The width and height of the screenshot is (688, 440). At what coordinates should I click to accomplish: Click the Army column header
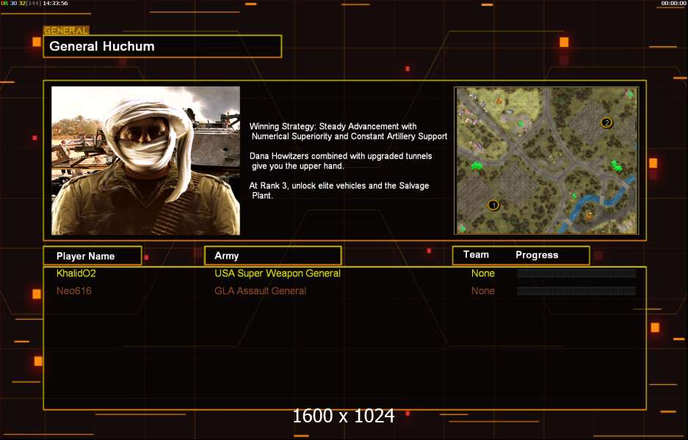pos(272,255)
